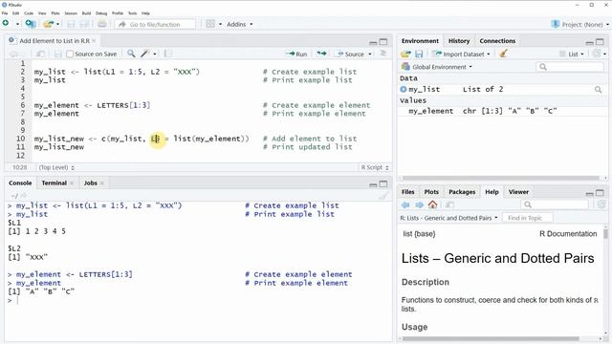Switch to the Plots tab

pyautogui.click(x=431, y=192)
